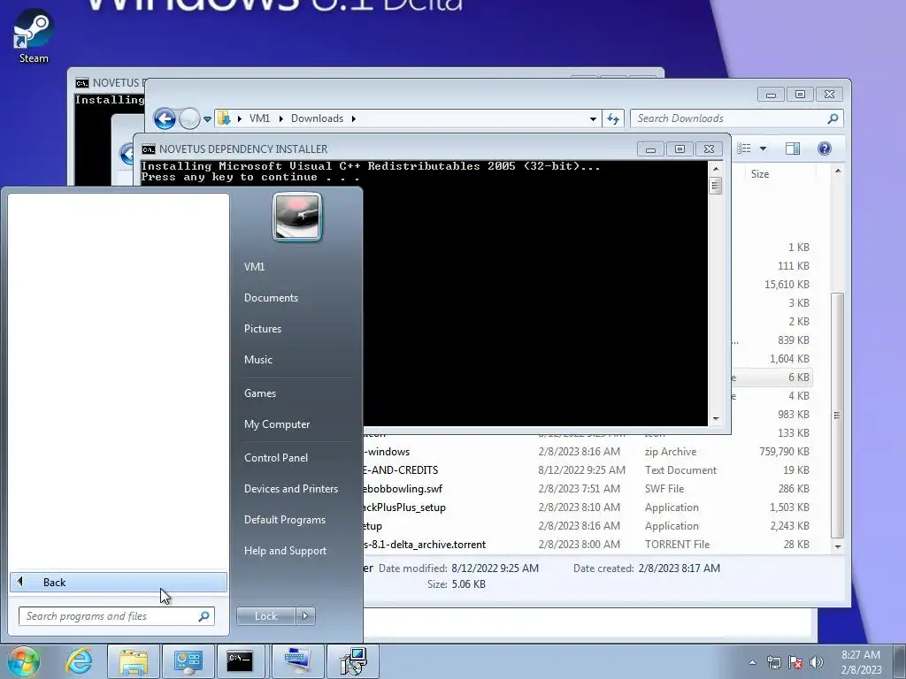This screenshot has width=906, height=679.
Task: Click the Search programs and files box
Action: tap(116, 616)
